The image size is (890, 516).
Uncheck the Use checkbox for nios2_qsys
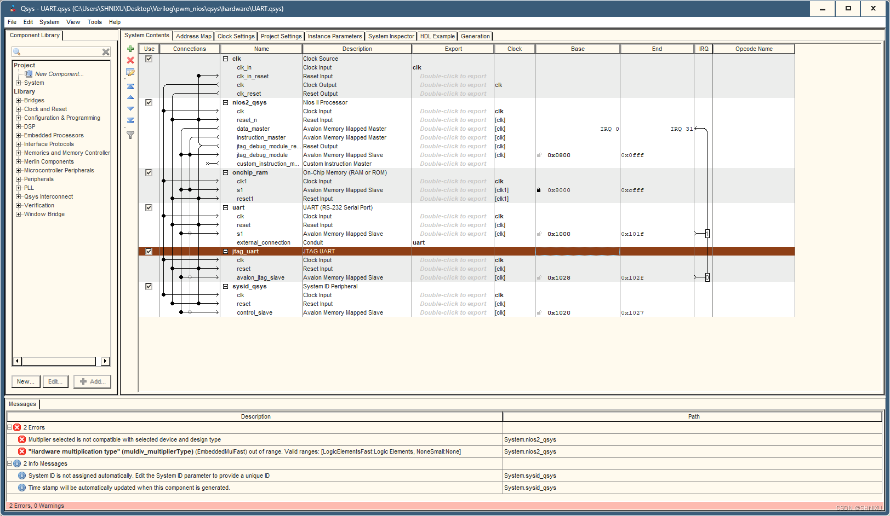[149, 102]
